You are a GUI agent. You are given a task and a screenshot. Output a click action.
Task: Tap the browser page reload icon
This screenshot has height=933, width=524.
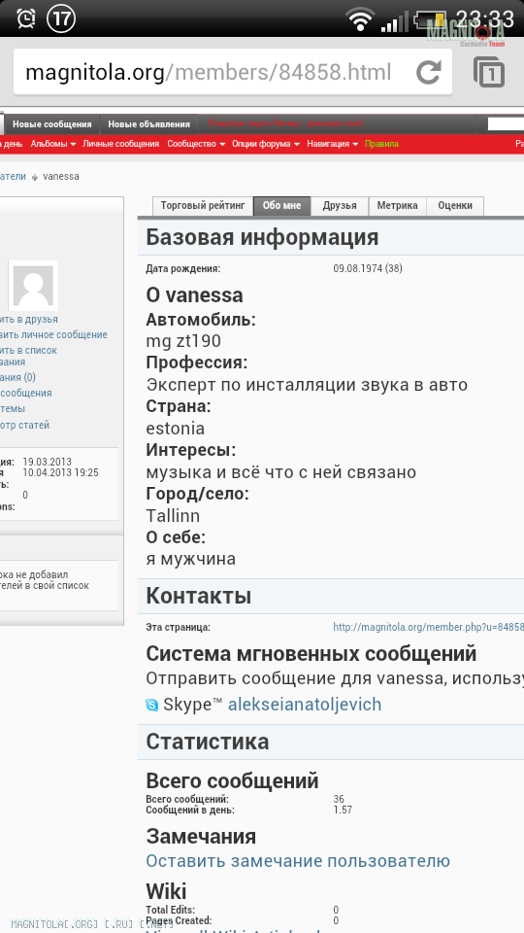coord(428,73)
